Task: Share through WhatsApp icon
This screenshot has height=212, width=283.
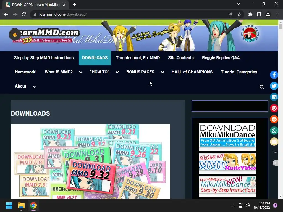Action: click(274, 131)
